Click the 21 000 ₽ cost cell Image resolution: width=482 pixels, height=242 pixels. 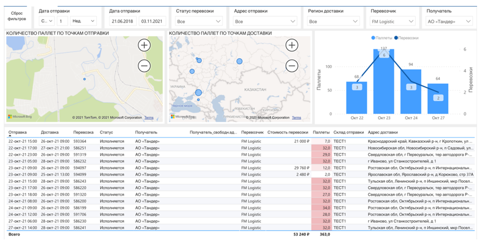[301, 141]
